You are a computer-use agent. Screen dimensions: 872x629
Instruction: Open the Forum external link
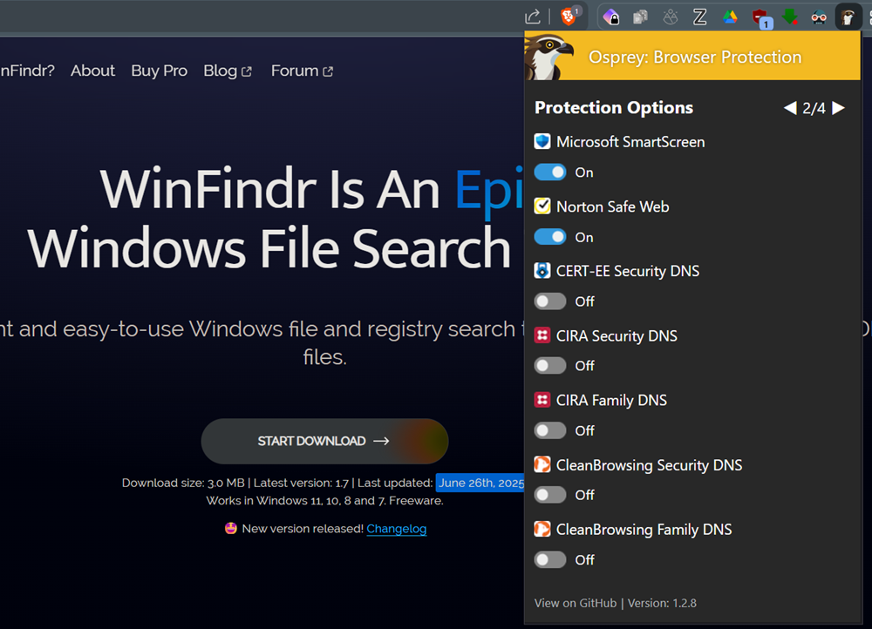[302, 71]
